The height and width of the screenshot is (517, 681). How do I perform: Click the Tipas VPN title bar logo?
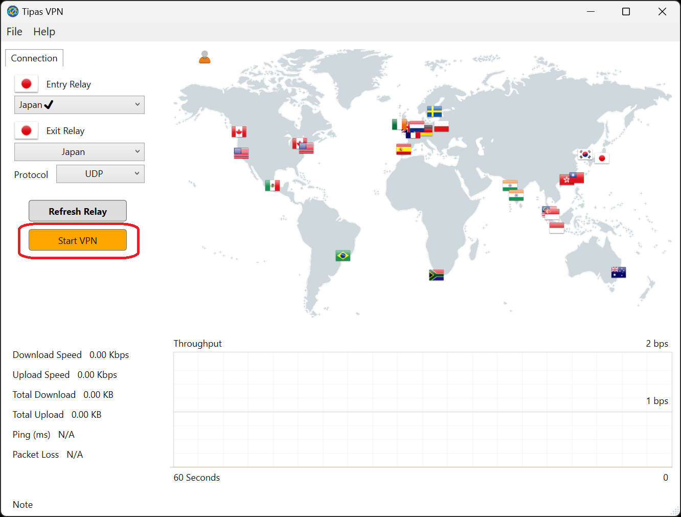13,11
